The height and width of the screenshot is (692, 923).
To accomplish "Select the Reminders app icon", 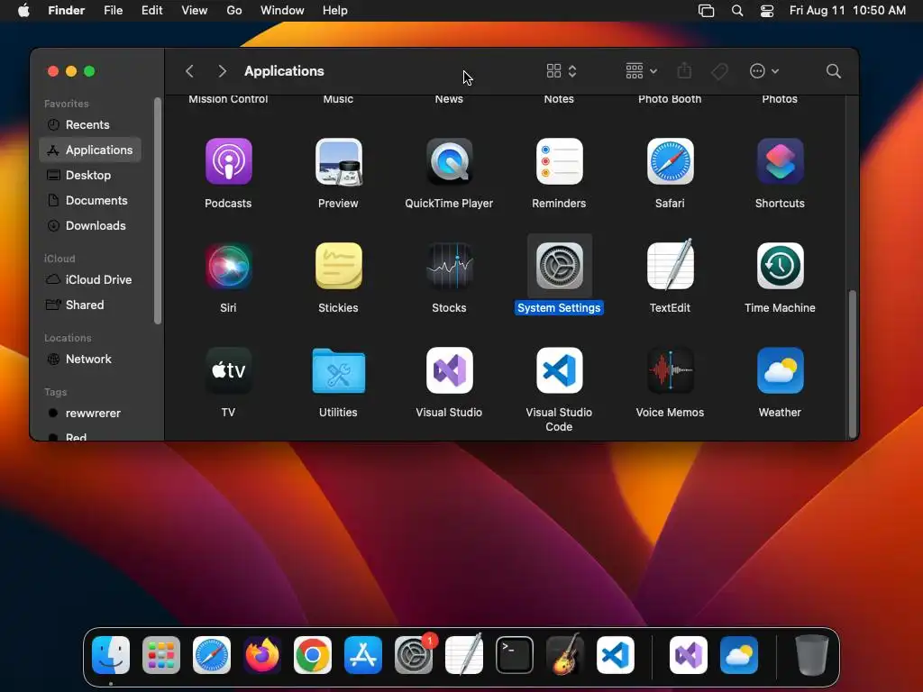I will (x=559, y=161).
